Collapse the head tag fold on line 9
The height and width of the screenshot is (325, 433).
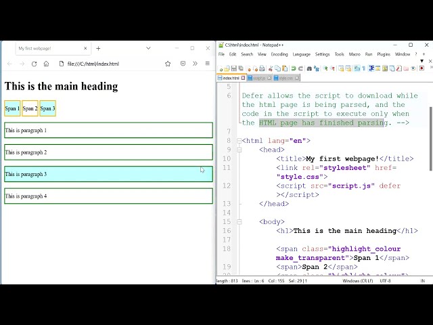(239, 150)
